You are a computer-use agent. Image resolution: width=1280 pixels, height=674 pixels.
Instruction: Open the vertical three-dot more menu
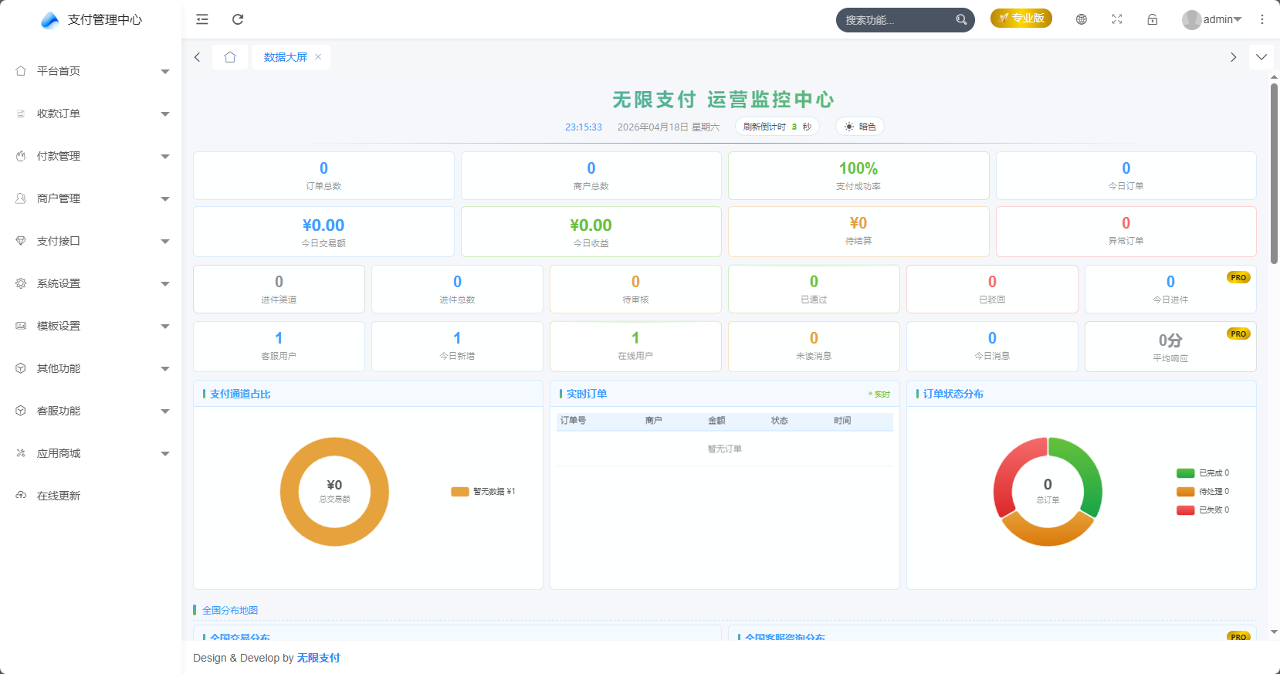1262,19
